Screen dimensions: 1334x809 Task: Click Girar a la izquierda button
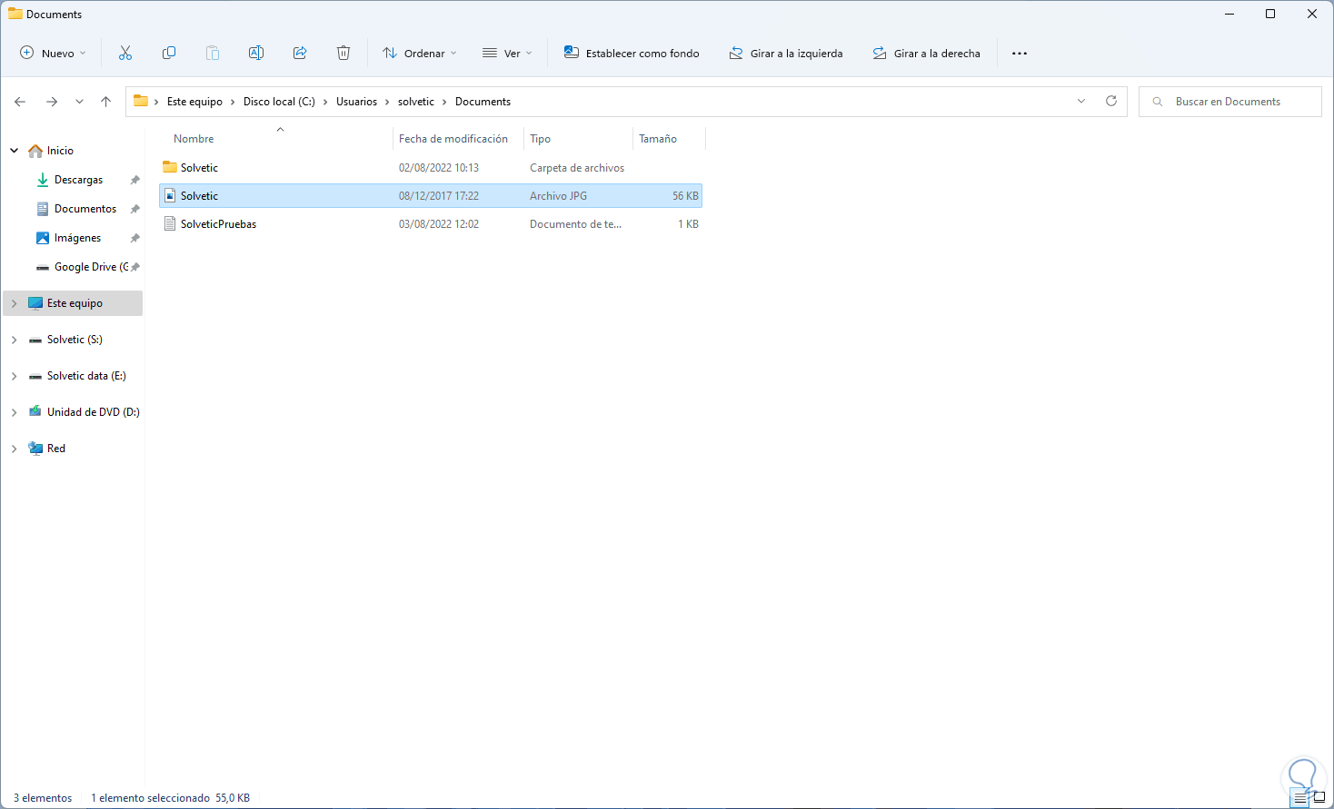pyautogui.click(x=786, y=54)
